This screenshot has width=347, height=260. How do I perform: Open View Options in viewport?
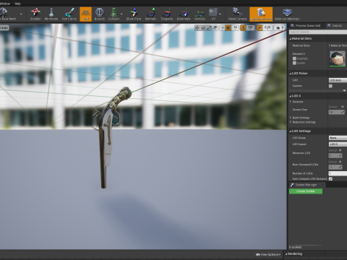click(268, 254)
